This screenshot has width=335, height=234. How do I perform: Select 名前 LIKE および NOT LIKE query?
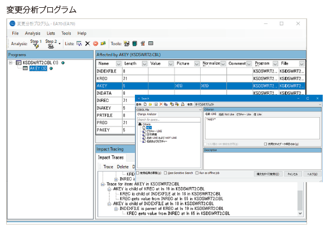tap(162, 138)
